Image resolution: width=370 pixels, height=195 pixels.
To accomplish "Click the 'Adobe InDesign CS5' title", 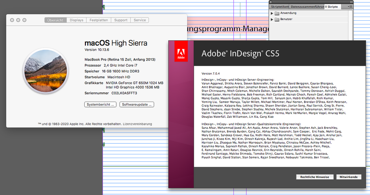I will [240, 54].
